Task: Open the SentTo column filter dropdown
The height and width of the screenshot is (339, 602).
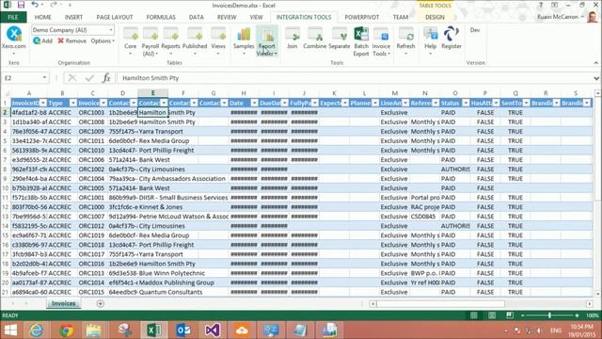Action: tap(526, 103)
